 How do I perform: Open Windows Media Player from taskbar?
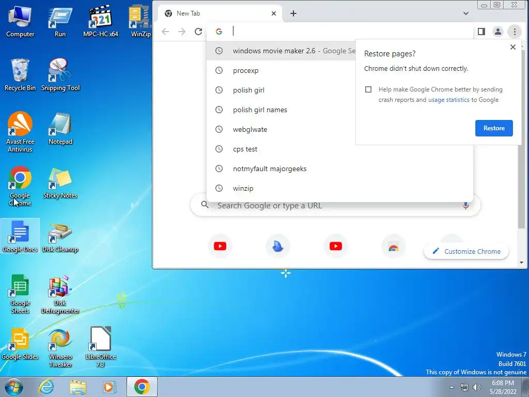(110, 387)
